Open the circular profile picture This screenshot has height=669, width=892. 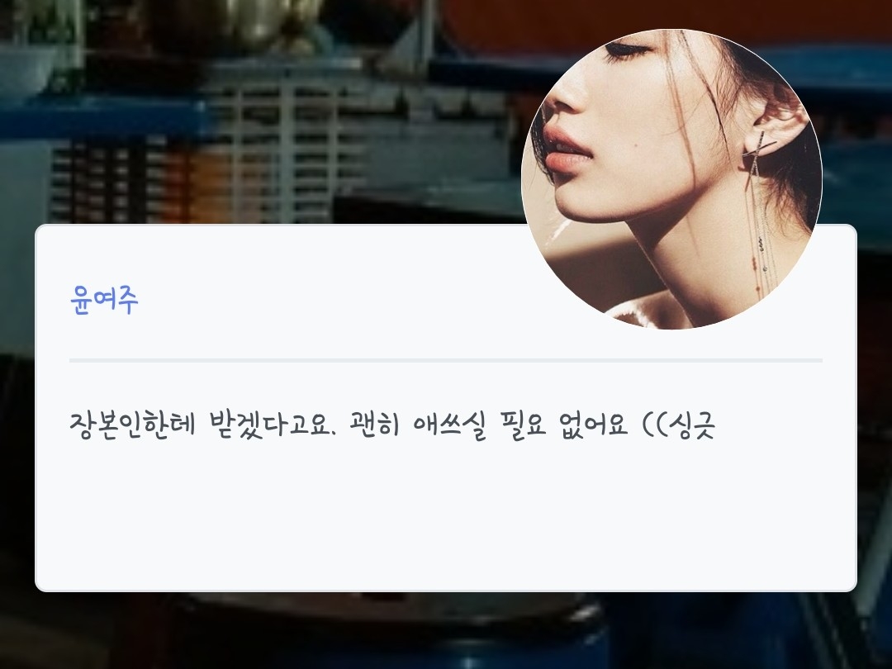pos(671,179)
